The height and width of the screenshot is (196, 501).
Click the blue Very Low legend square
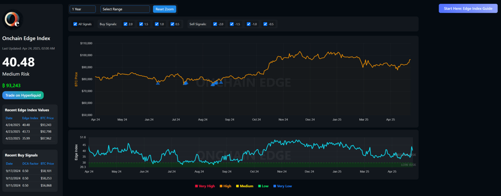click(x=275, y=186)
